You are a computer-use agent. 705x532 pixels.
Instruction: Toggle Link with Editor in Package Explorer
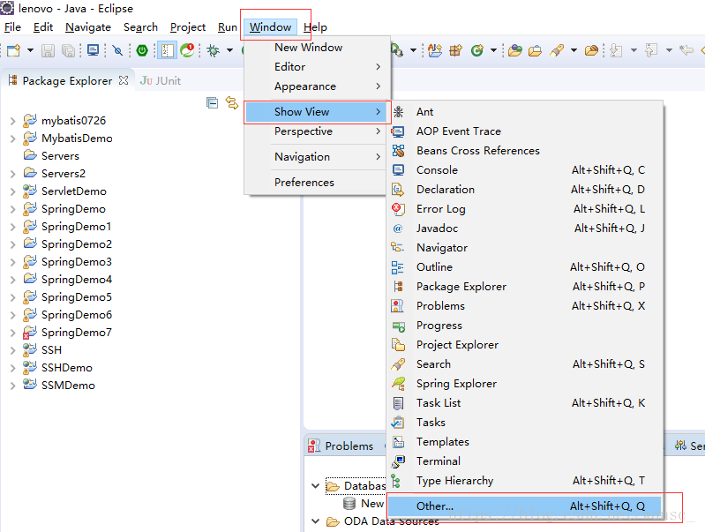point(232,103)
